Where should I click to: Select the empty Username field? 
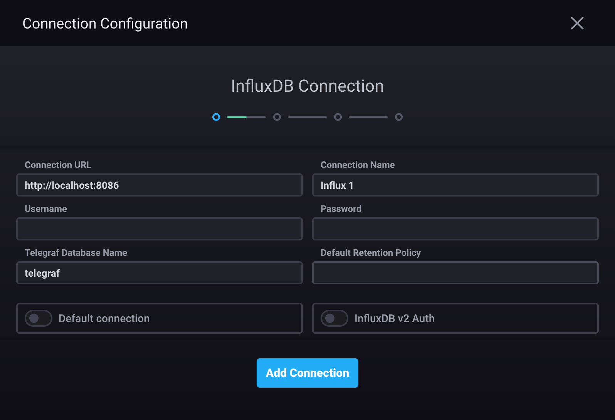pos(160,229)
